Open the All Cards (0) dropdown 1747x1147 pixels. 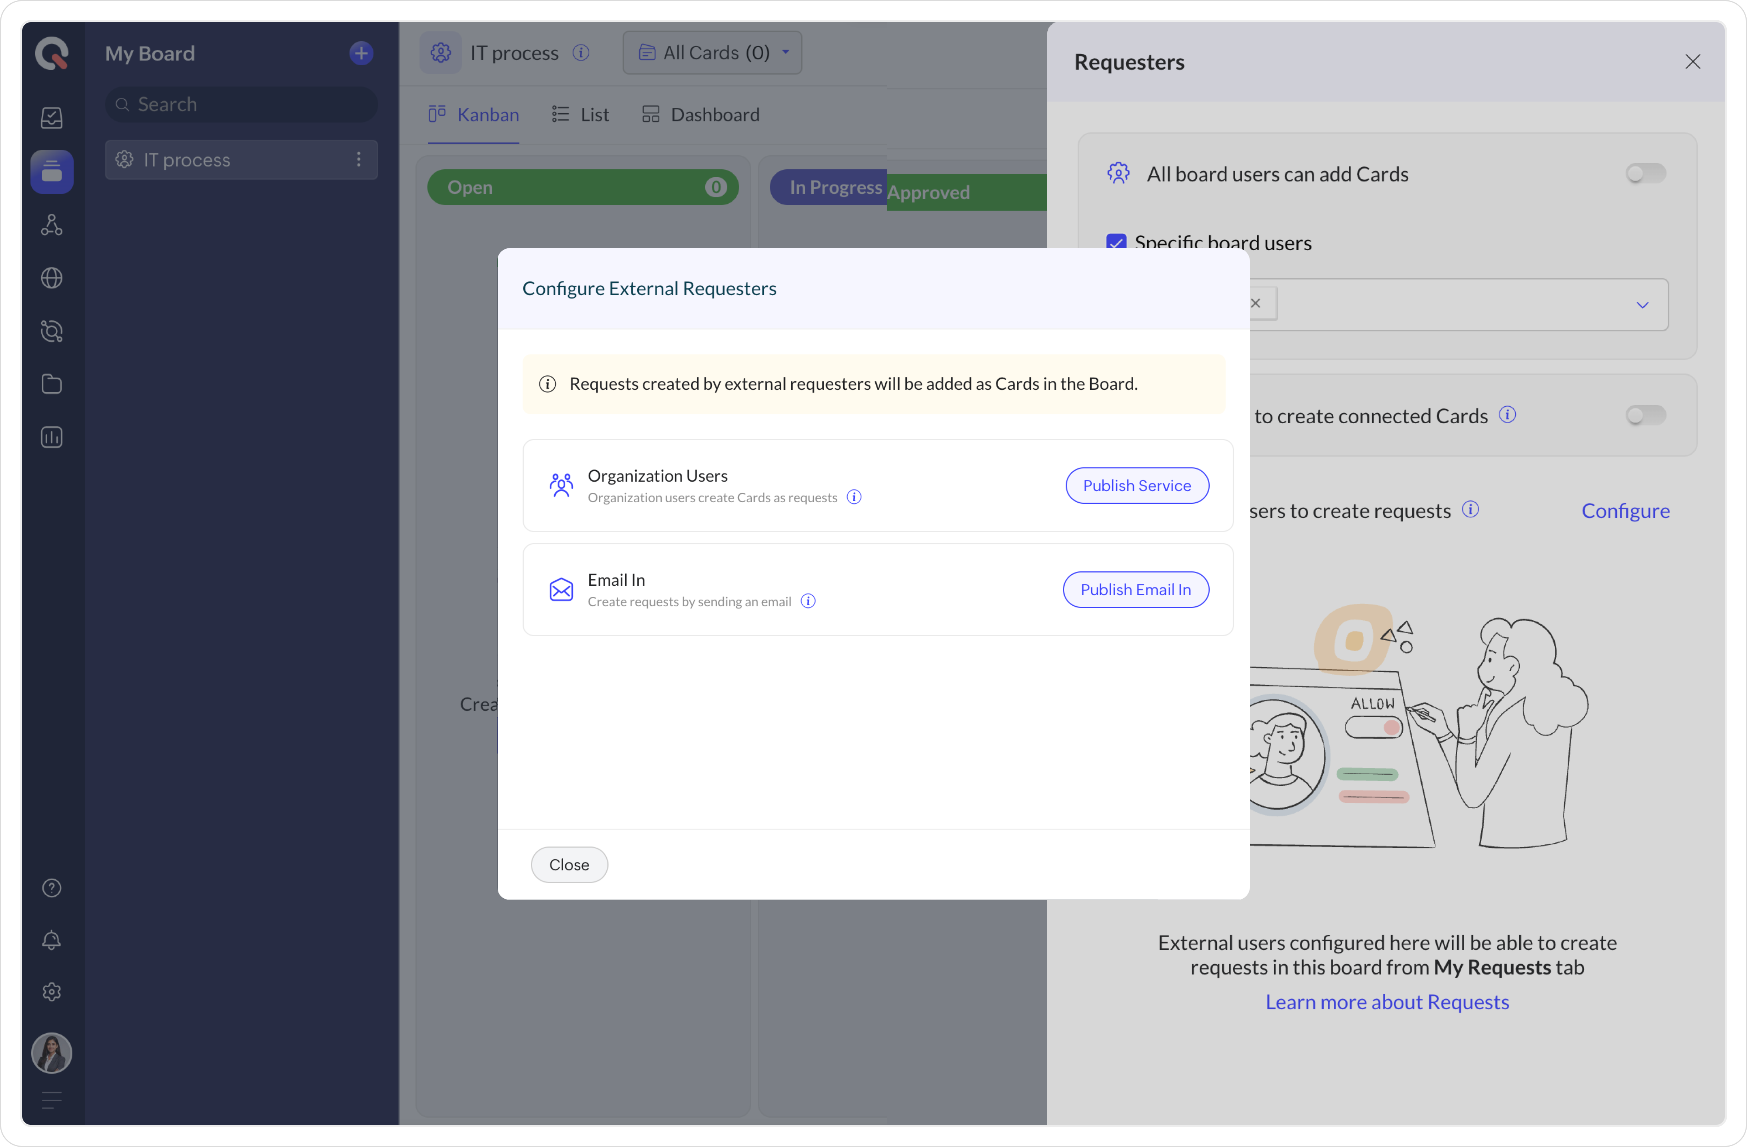point(712,53)
